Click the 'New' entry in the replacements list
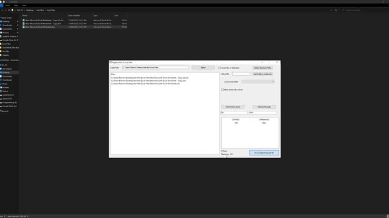Viewport: 389px width, 218px height. 264,123
